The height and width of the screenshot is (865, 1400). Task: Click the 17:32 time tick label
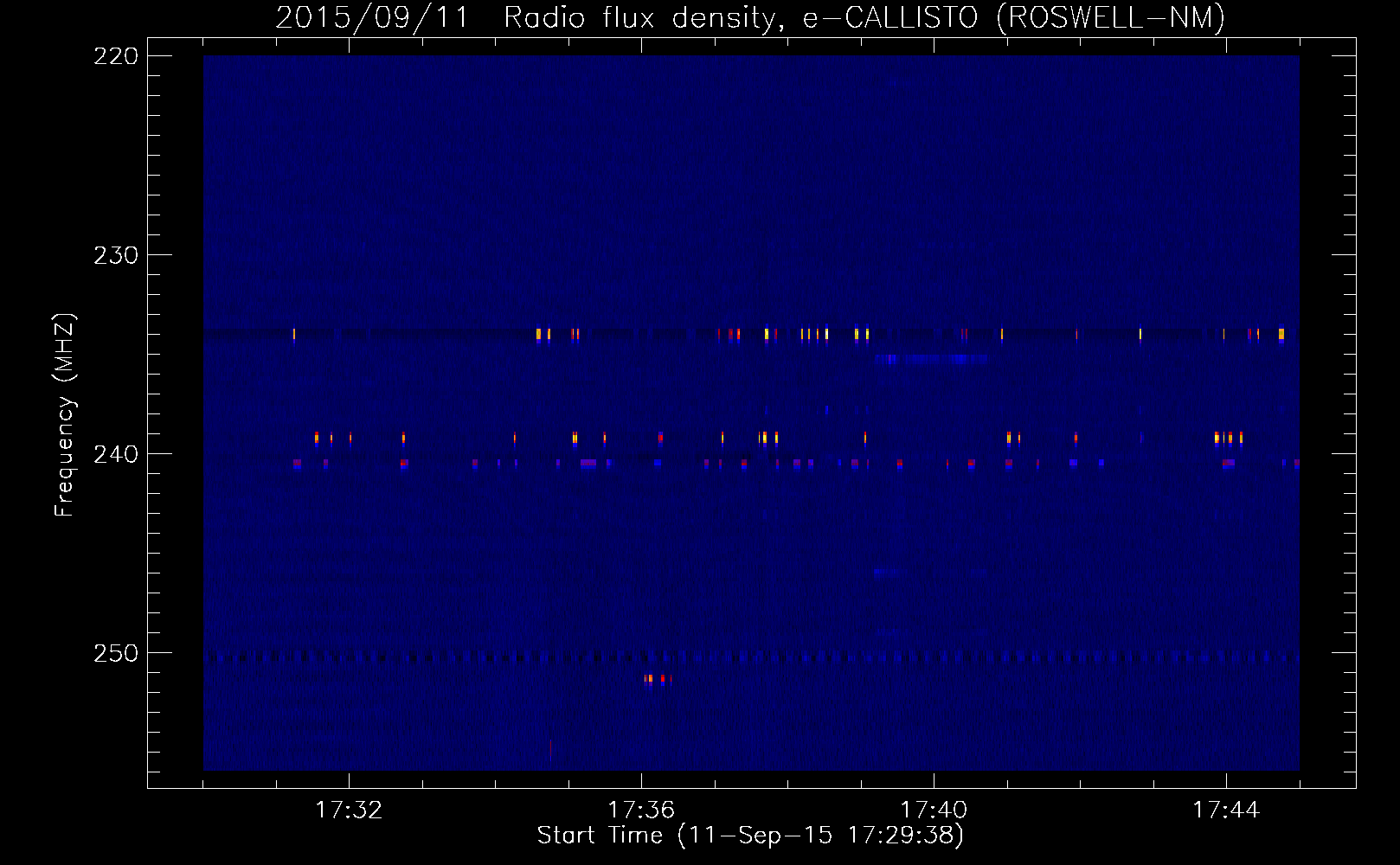point(349,810)
